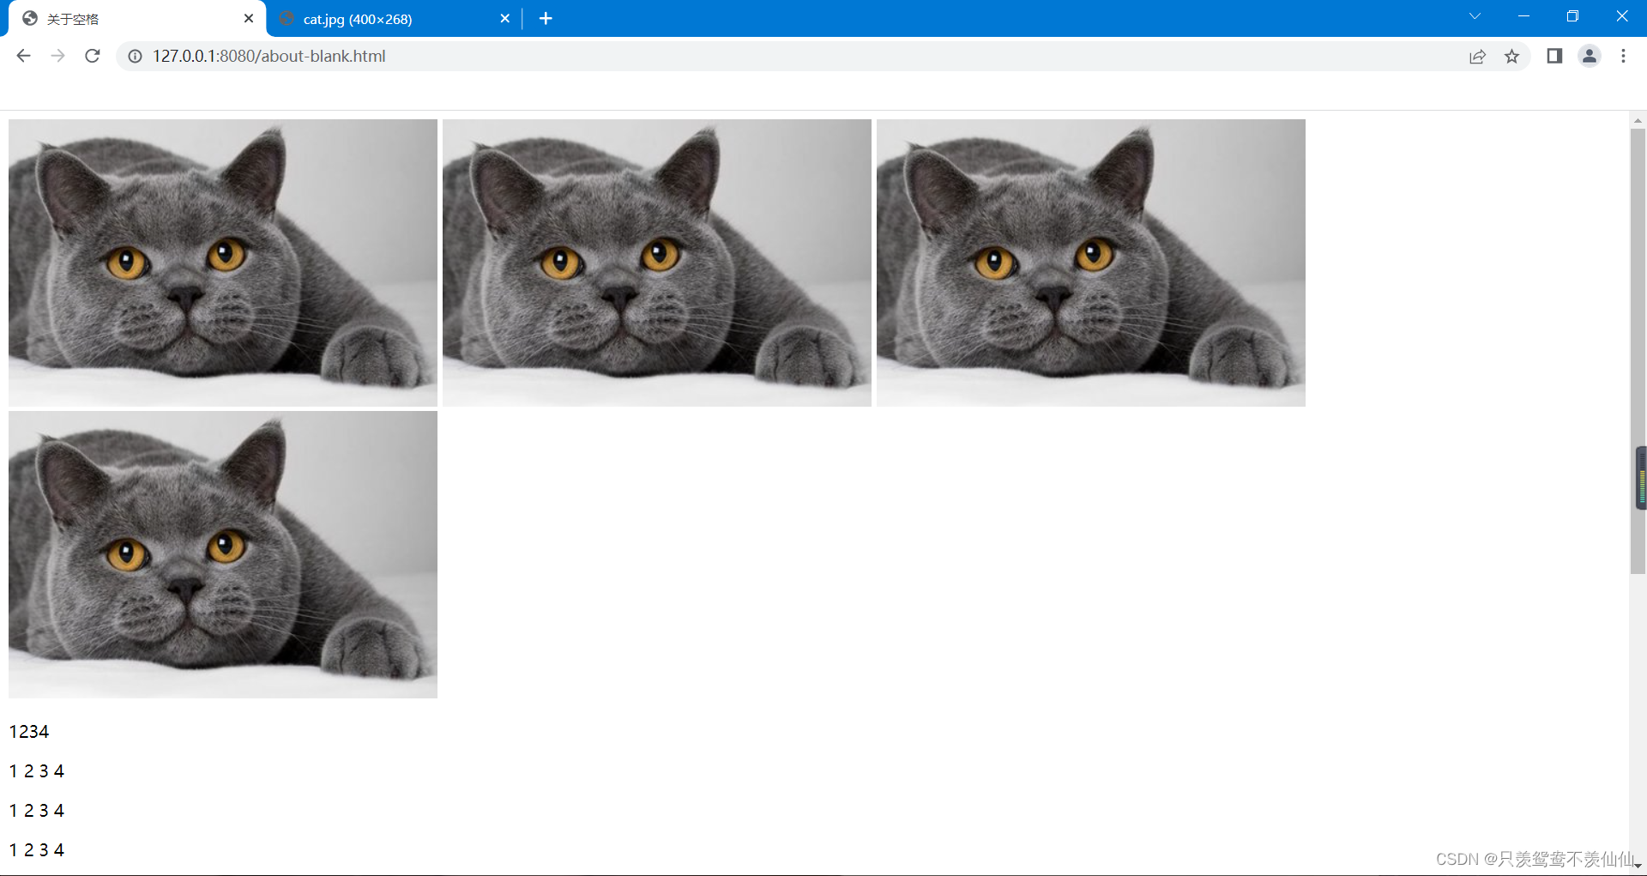Restore down the browser window
1647x876 pixels.
click(x=1572, y=16)
